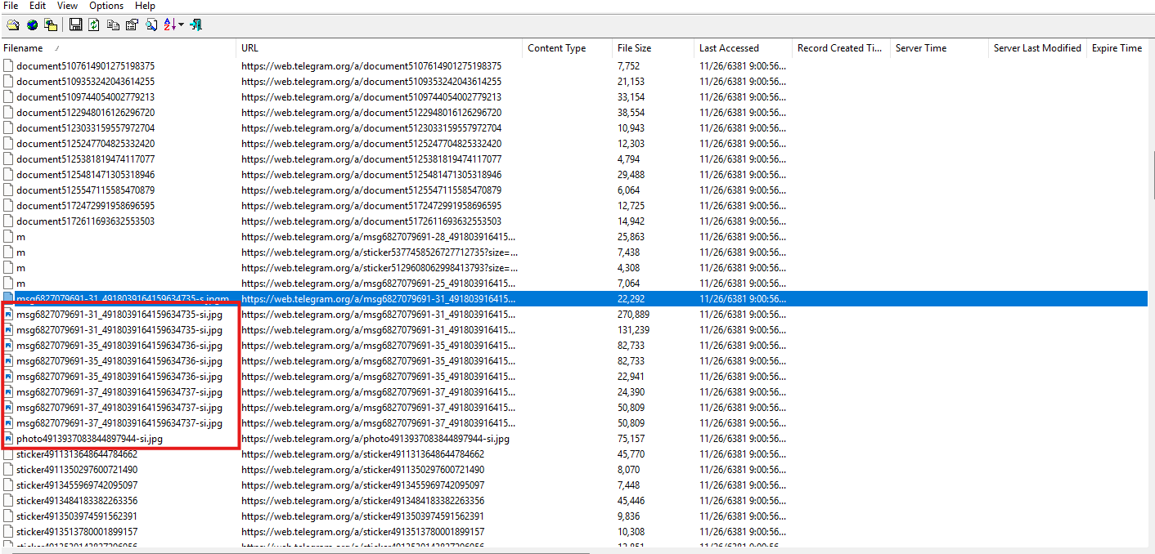Click the Content Type column header

(556, 48)
